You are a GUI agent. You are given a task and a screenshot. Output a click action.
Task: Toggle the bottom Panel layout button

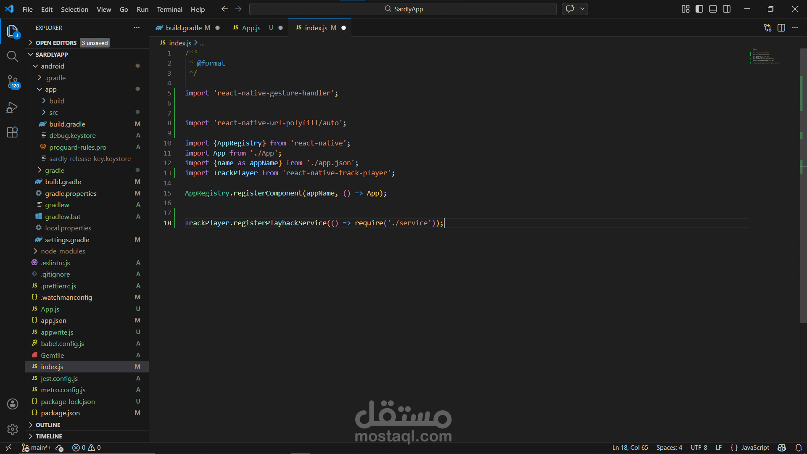pyautogui.click(x=713, y=9)
